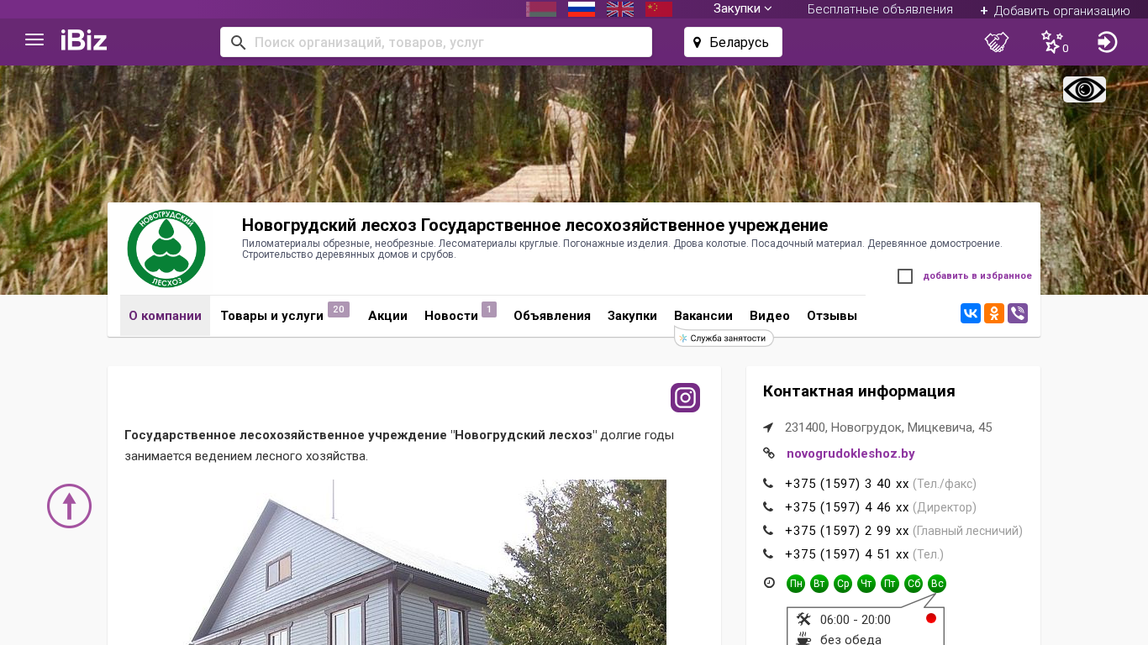Switch language to Belarusian flag
The width and height of the screenshot is (1148, 645).
coord(541,9)
